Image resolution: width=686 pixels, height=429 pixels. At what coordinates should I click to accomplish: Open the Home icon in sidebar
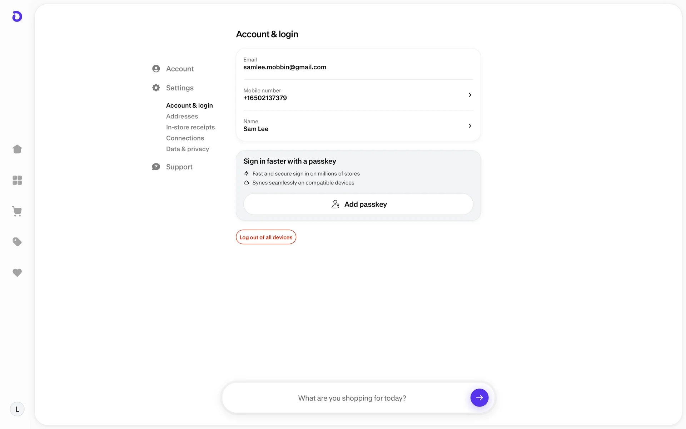pos(17,149)
